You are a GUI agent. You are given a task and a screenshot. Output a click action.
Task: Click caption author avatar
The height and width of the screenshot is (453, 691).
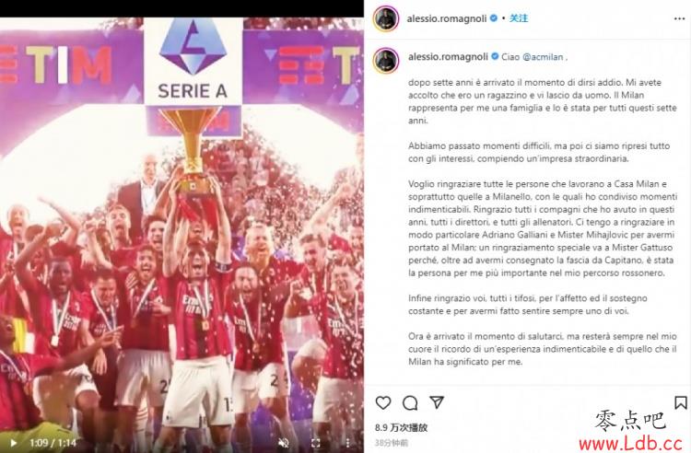click(x=386, y=60)
